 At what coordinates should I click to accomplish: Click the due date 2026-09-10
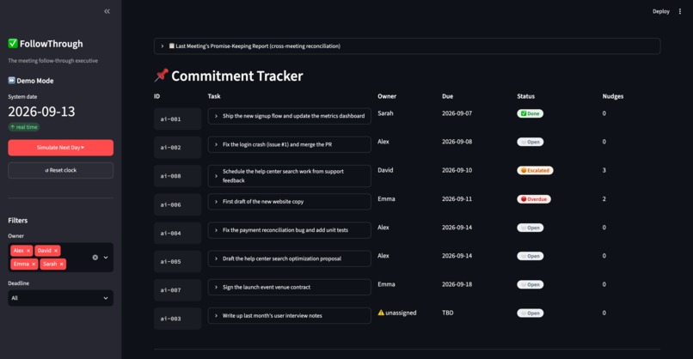click(457, 170)
